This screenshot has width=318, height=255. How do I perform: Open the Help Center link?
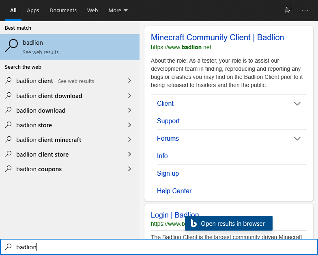174,191
